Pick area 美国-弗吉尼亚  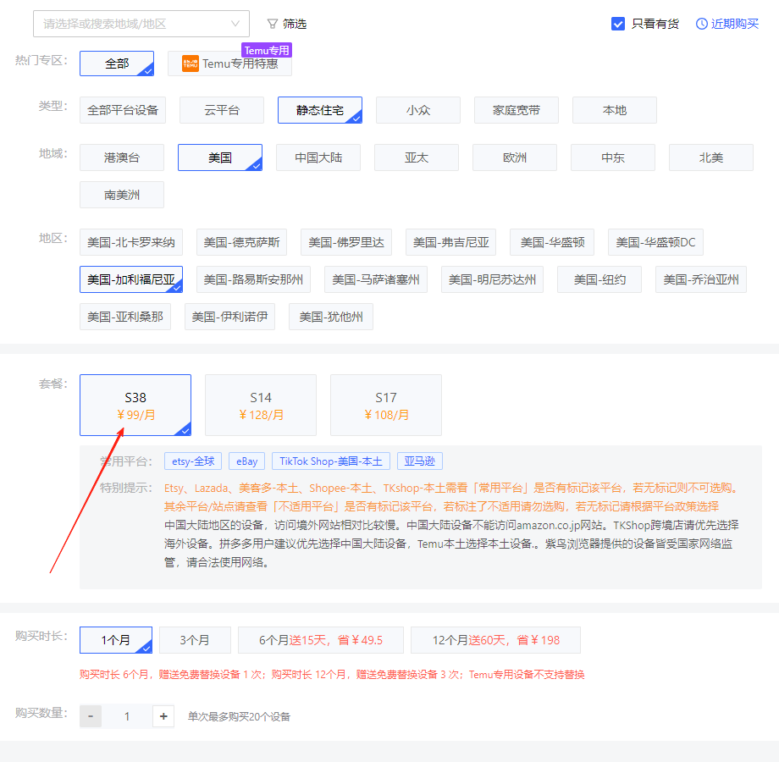tap(451, 242)
